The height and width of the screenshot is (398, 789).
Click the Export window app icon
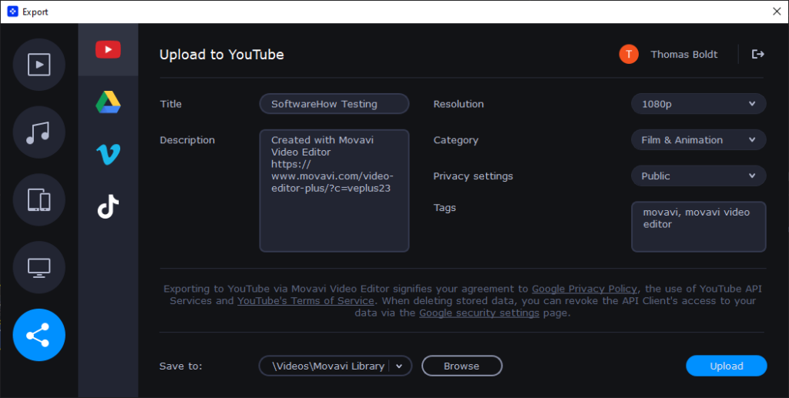tap(12, 12)
